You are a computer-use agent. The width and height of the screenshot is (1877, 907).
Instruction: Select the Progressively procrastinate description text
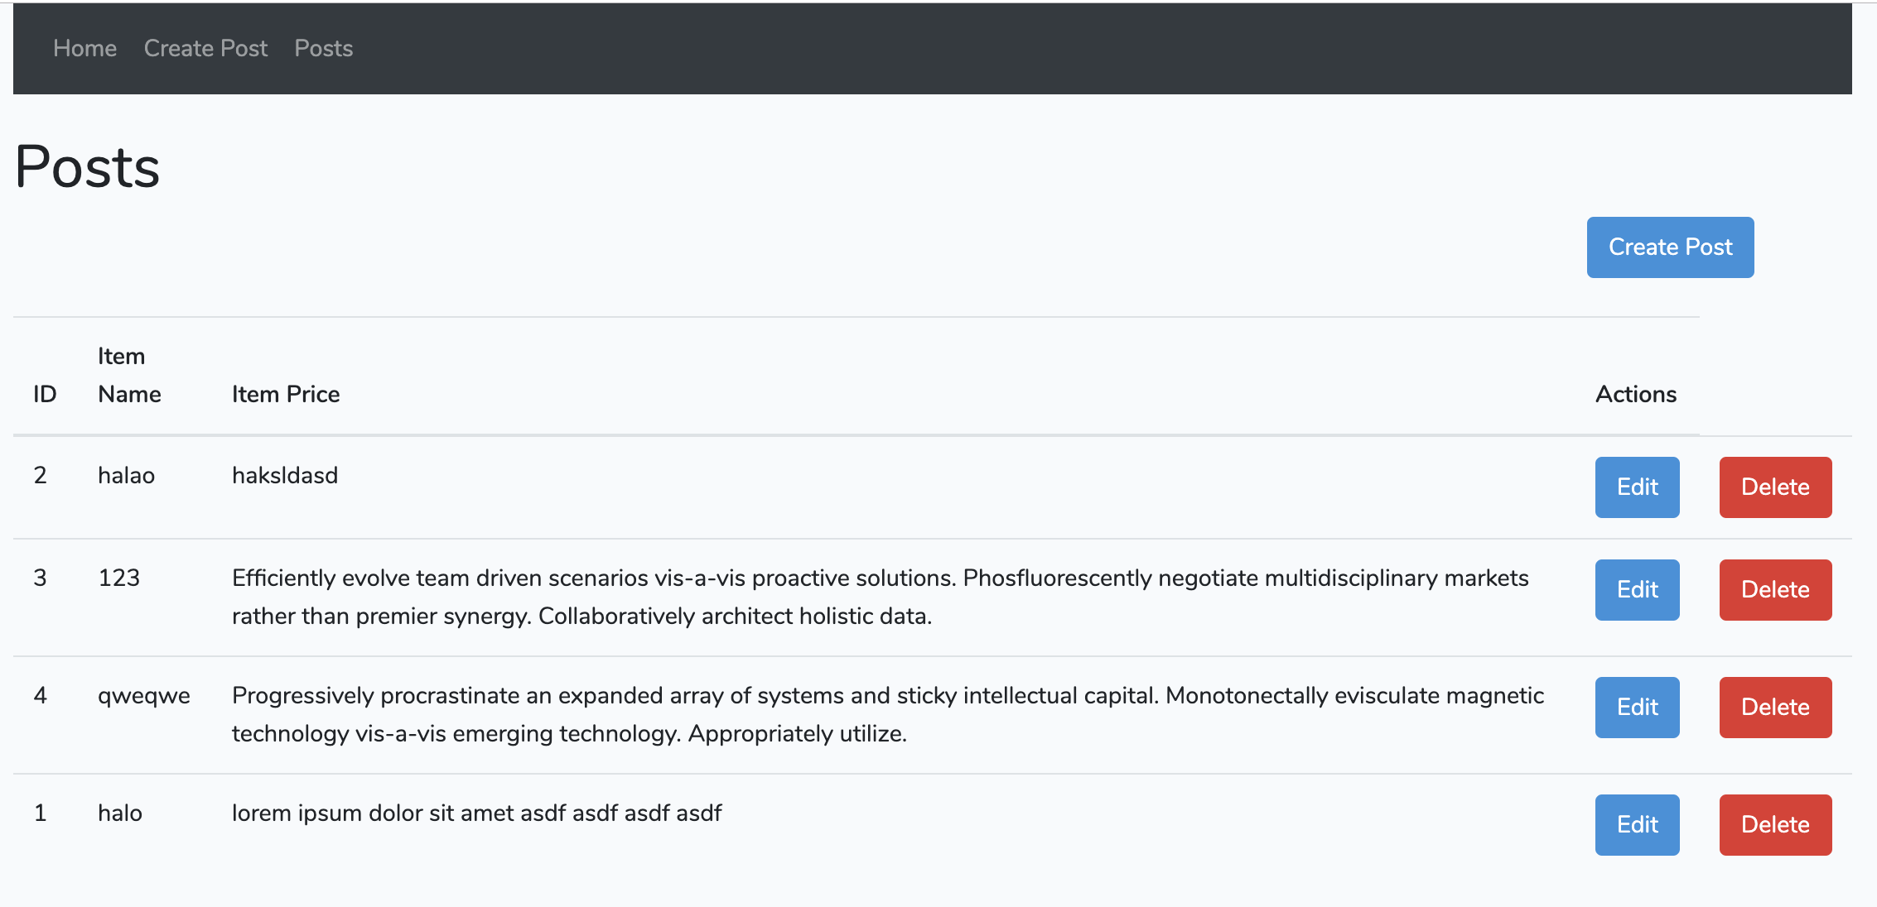tap(887, 714)
